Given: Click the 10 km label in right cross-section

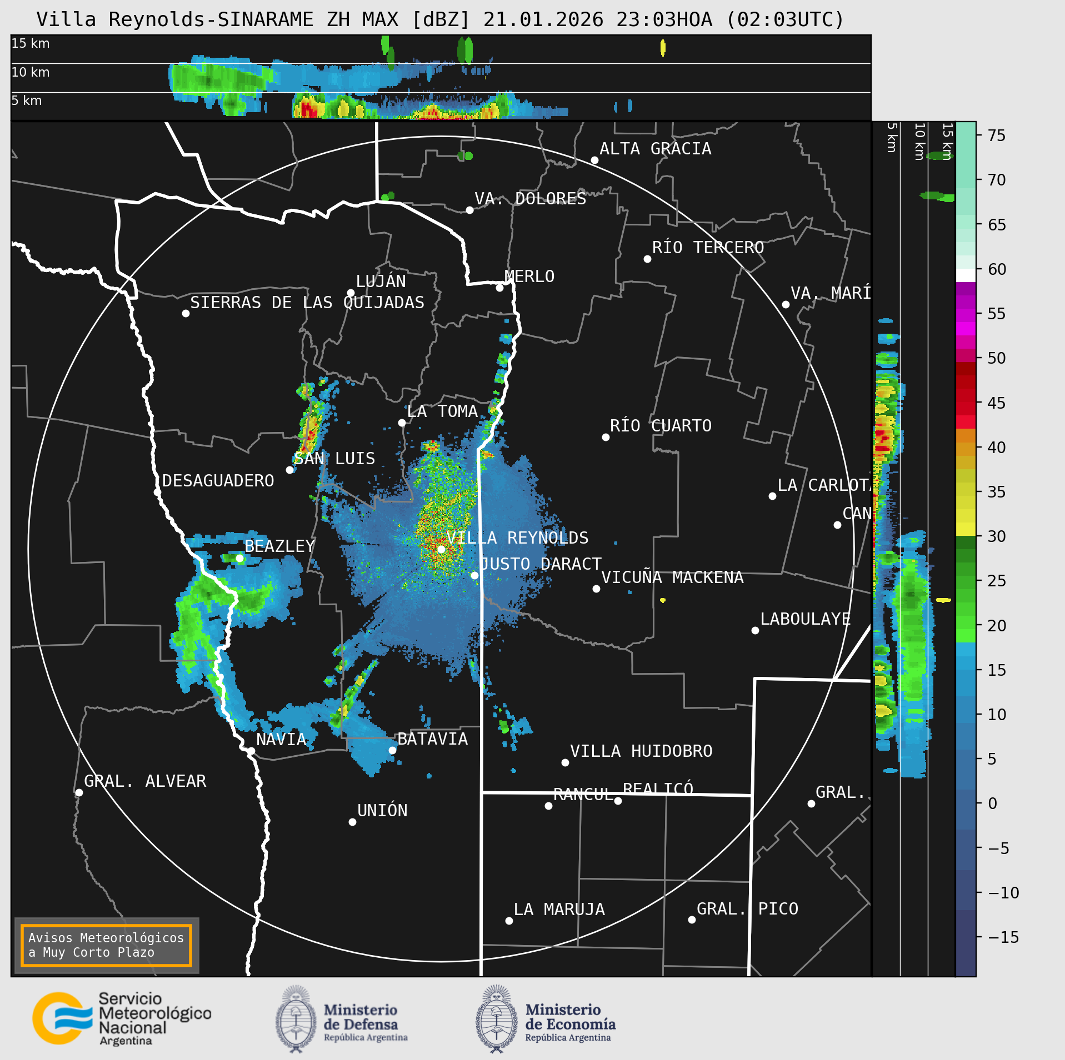Looking at the screenshot, I should tap(919, 142).
